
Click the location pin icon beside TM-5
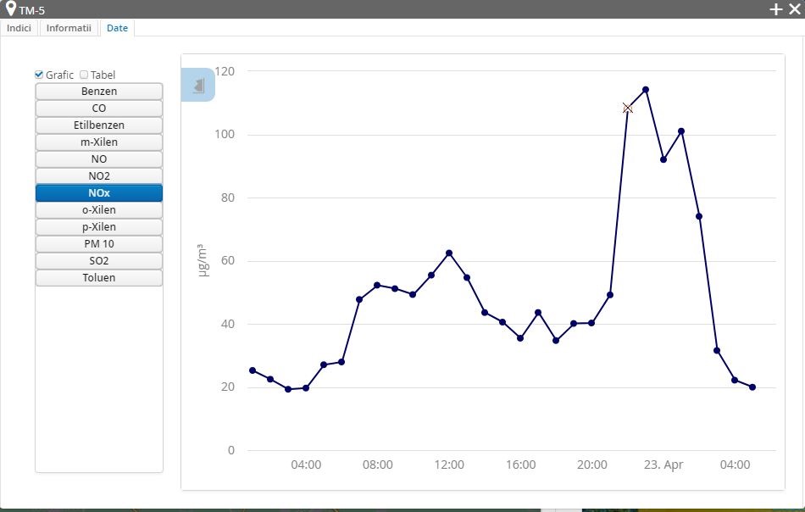(x=10, y=8)
